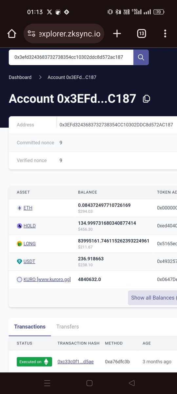Click the ETH balance 0.084372497710726169
Image resolution: width=177 pixels, height=394 pixels.
(104, 205)
